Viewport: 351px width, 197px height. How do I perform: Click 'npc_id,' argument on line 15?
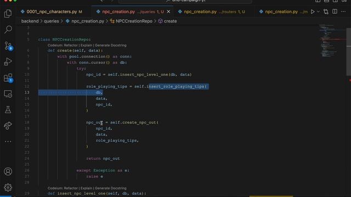pos(104,105)
